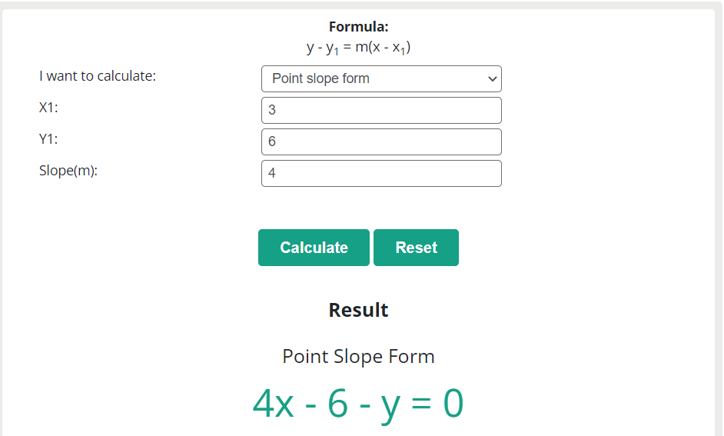Click the 'I want to calculate:' label
This screenshot has height=436, width=724.
point(98,76)
